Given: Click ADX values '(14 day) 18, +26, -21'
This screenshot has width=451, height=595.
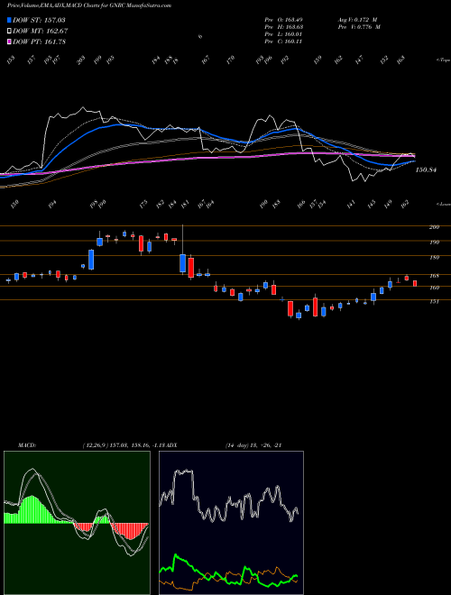Looking at the screenshot, I should point(253,444).
